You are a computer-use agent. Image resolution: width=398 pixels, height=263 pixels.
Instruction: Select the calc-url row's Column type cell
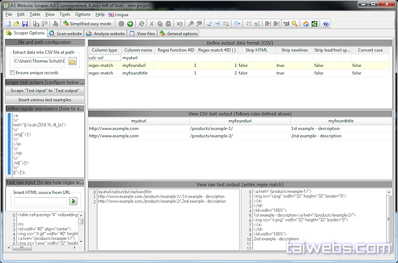click(104, 57)
